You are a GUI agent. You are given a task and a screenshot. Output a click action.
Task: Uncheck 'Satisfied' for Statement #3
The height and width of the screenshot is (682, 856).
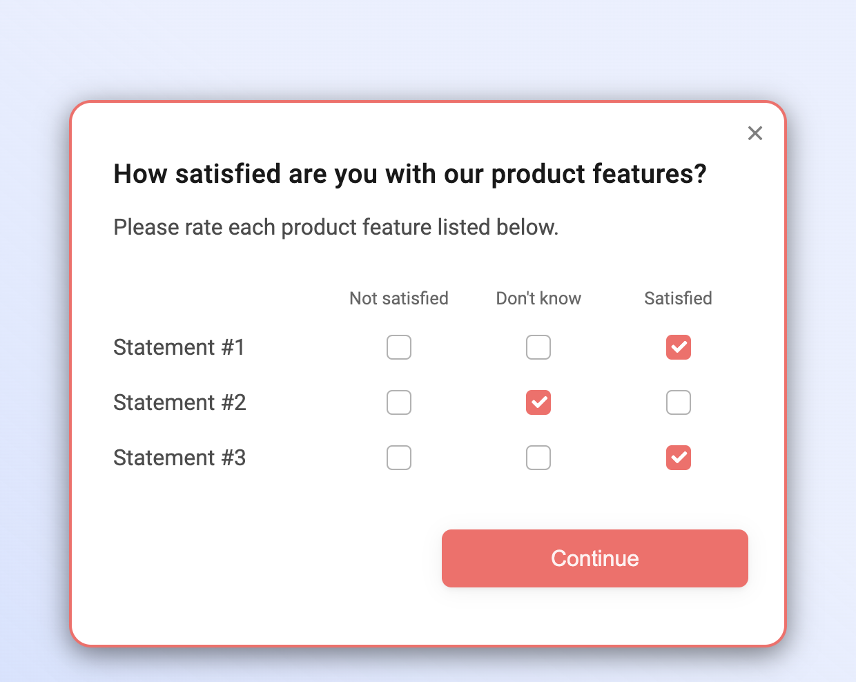coord(678,458)
